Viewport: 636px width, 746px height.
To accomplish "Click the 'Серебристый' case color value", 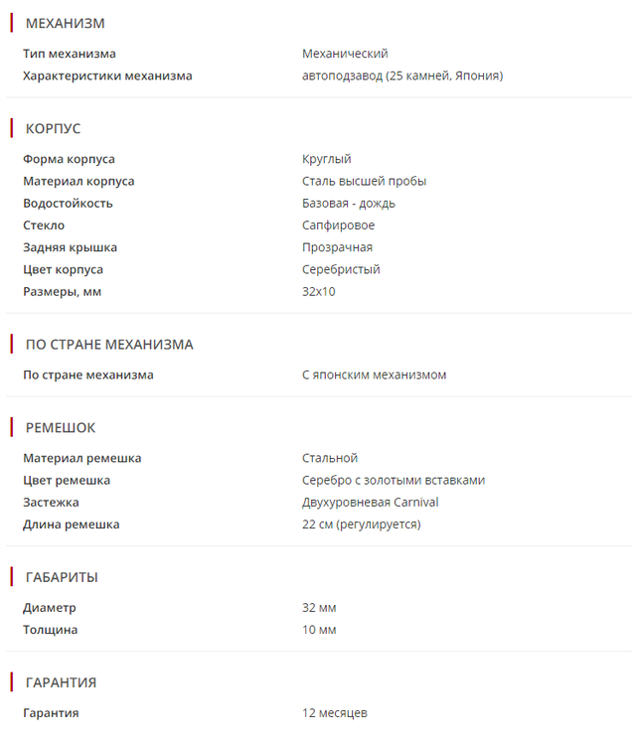I will tap(341, 269).
